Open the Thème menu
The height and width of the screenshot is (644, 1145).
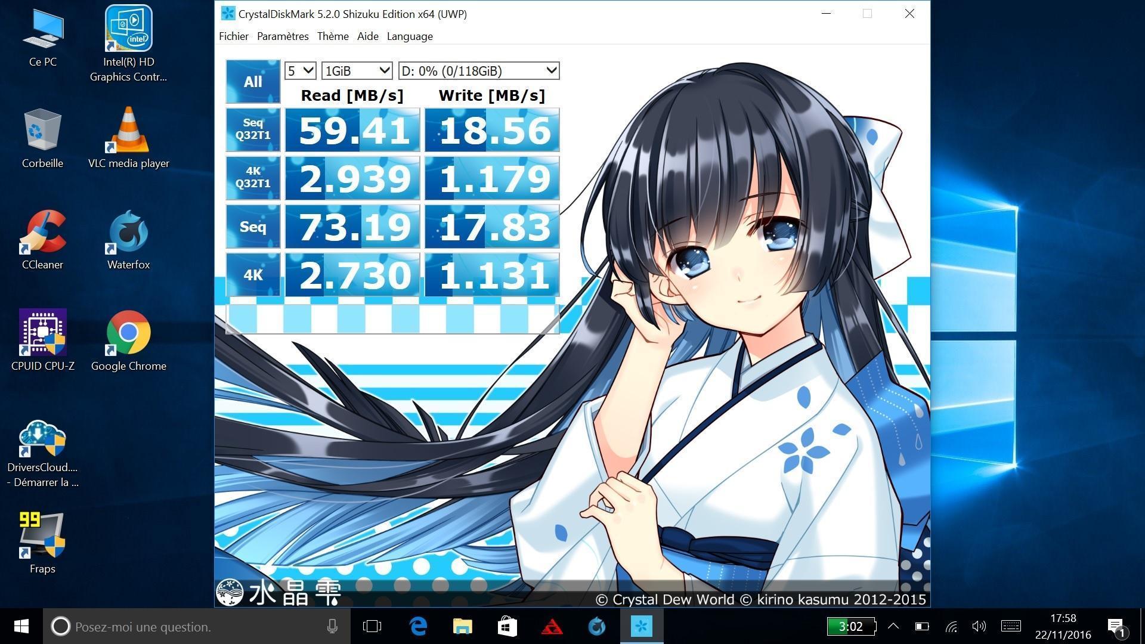coord(333,36)
